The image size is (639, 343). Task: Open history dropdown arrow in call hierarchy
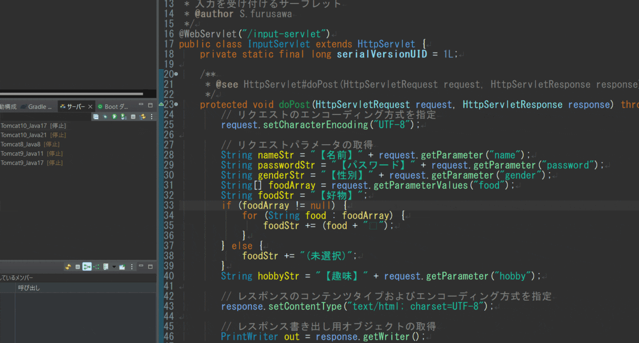(114, 267)
